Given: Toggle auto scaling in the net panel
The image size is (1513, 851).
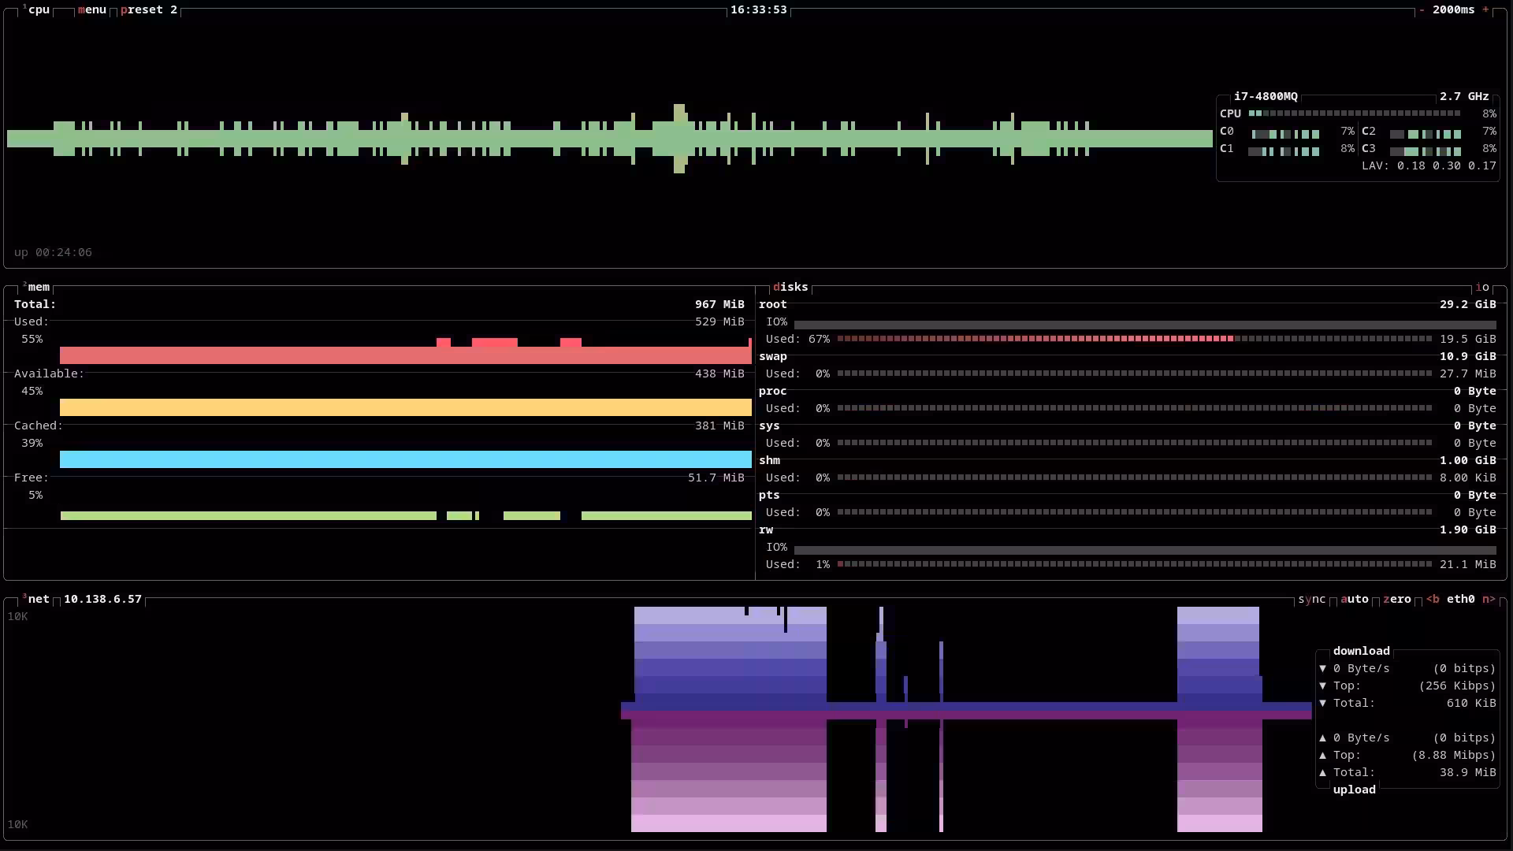Looking at the screenshot, I should 1355,599.
